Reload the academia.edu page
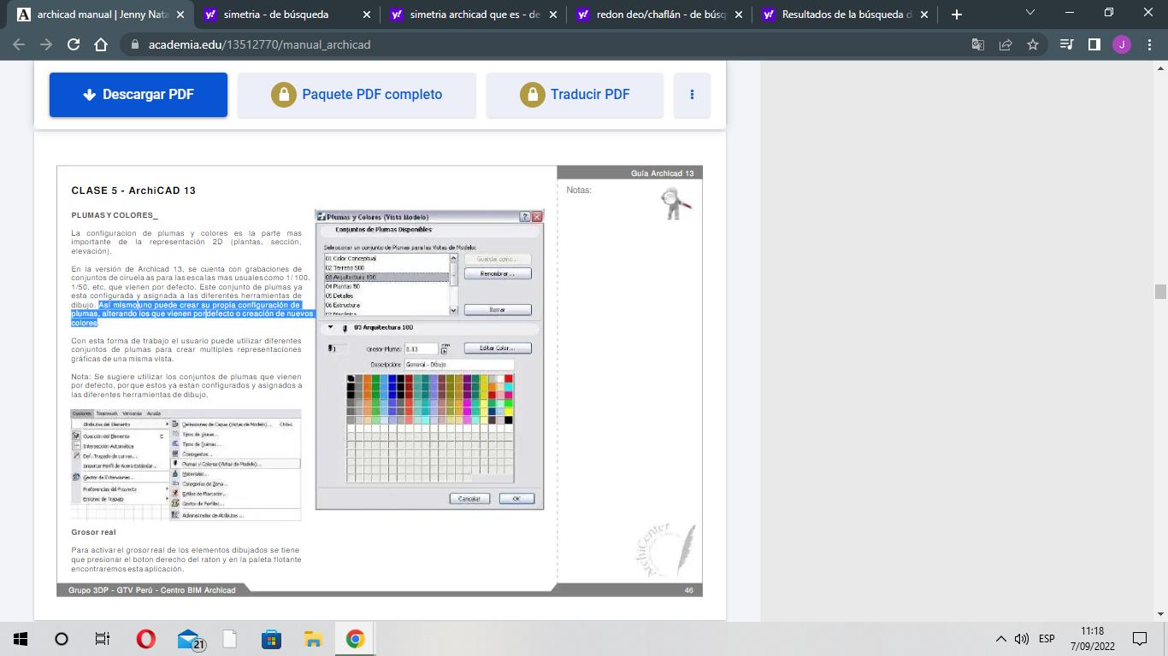 coord(74,44)
